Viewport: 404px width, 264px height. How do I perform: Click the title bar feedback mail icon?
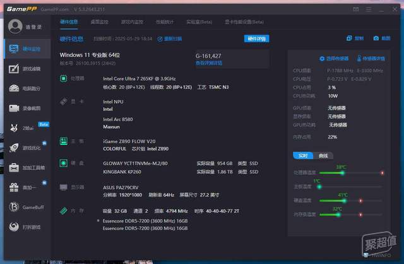tap(356, 9)
